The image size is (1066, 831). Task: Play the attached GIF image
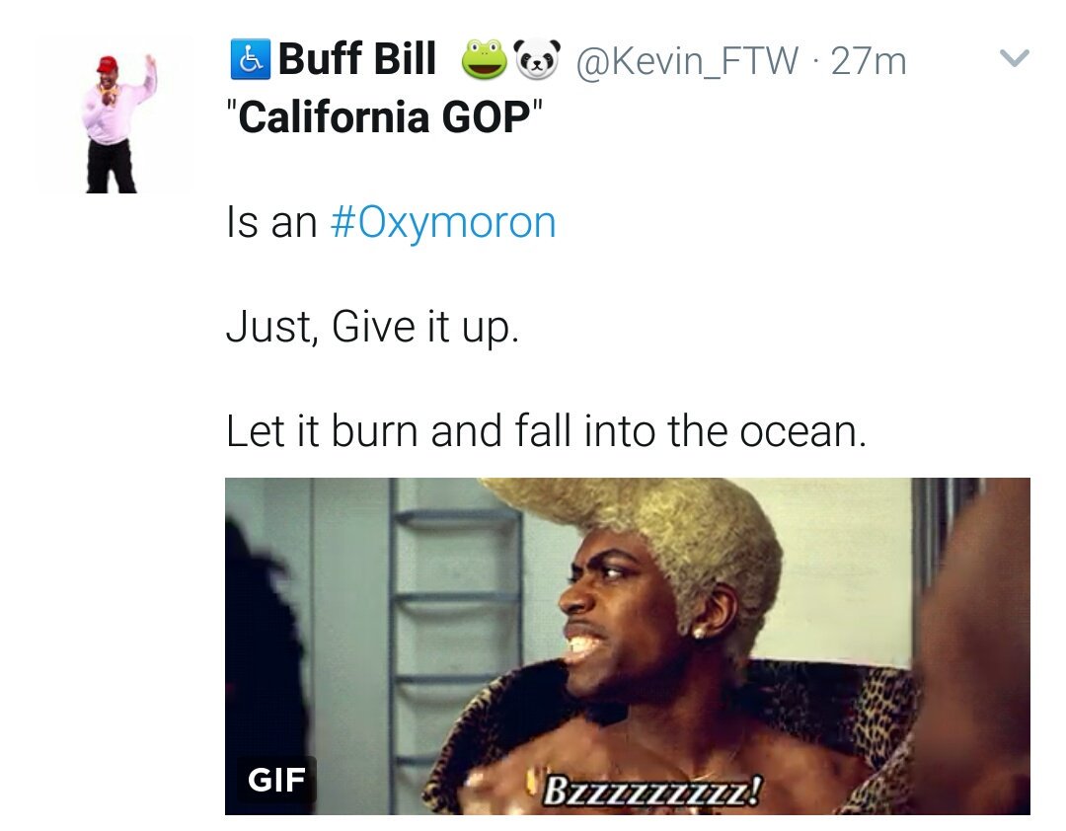click(x=628, y=646)
